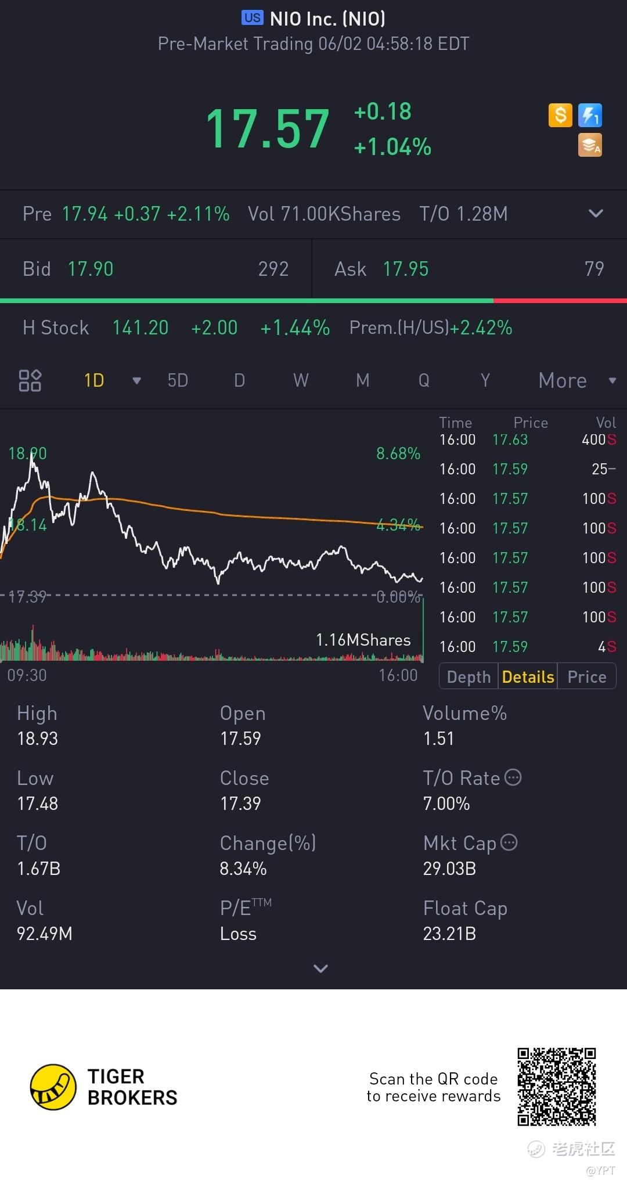Select the 17.59 trade row with 25 volume
The height and width of the screenshot is (1185, 627).
(528, 469)
